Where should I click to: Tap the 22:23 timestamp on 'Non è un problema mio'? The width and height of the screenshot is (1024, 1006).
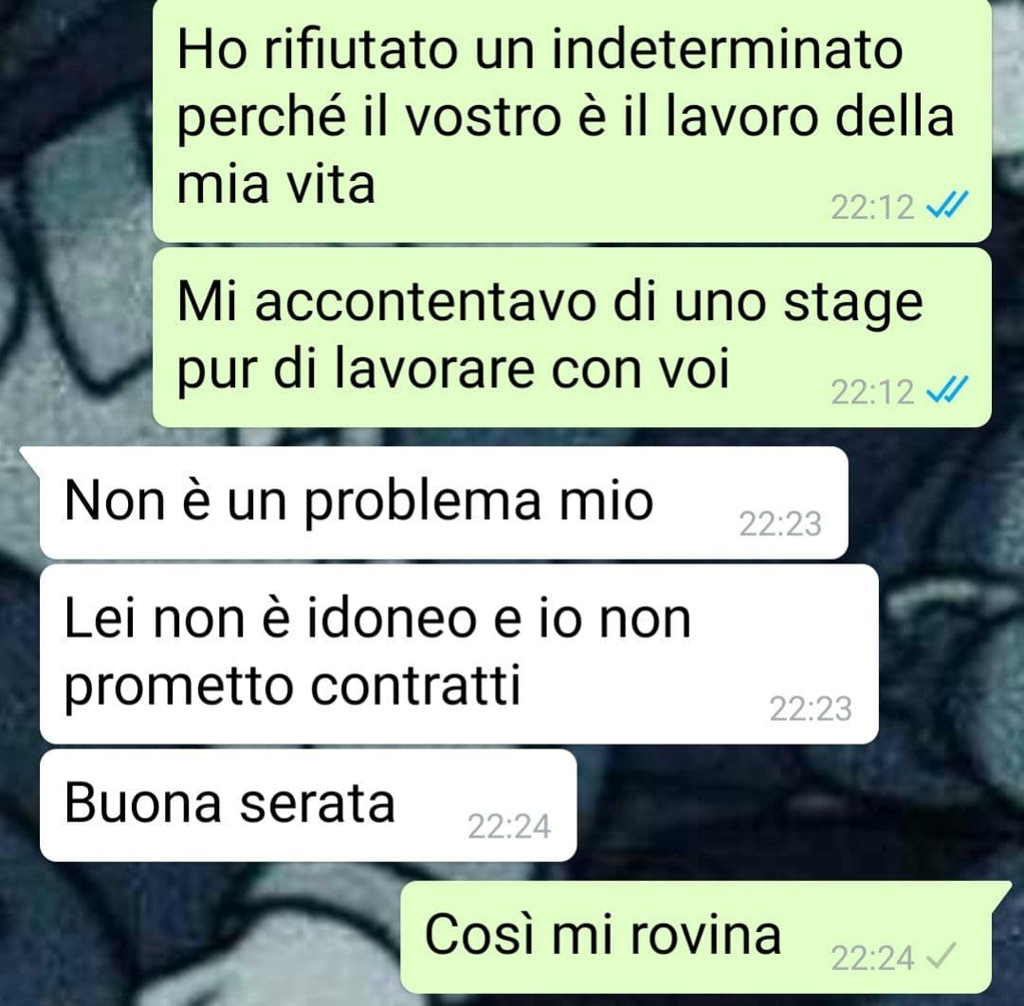pyautogui.click(x=780, y=524)
